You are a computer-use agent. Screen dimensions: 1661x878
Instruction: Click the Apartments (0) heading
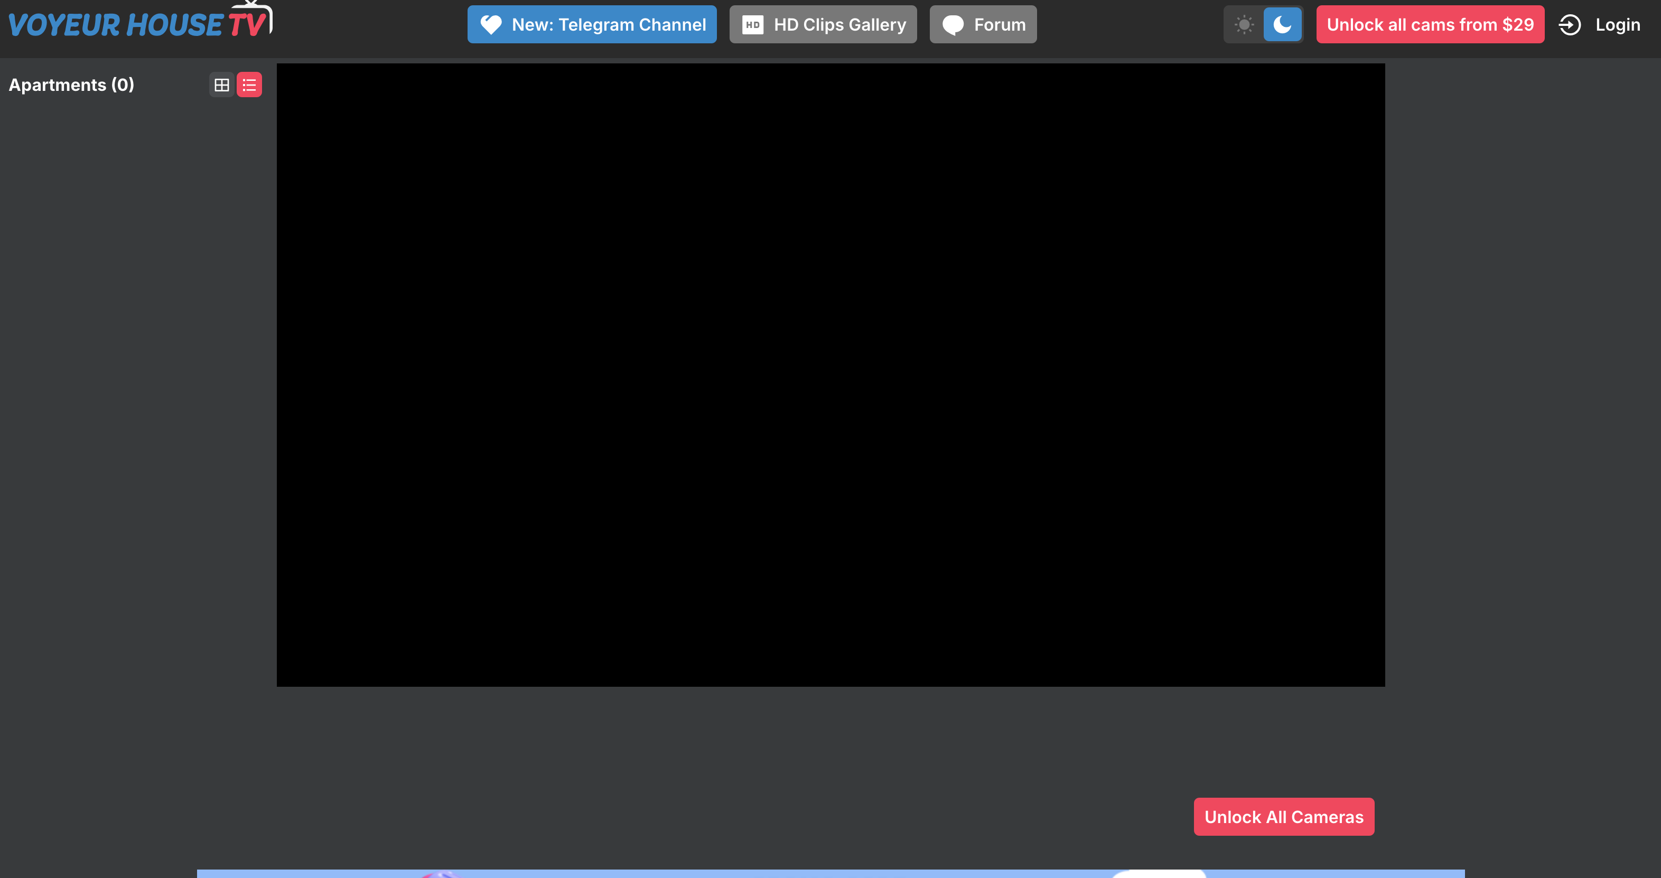coord(71,85)
